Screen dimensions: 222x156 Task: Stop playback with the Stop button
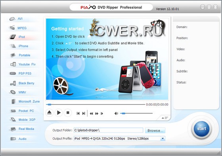point(68,113)
